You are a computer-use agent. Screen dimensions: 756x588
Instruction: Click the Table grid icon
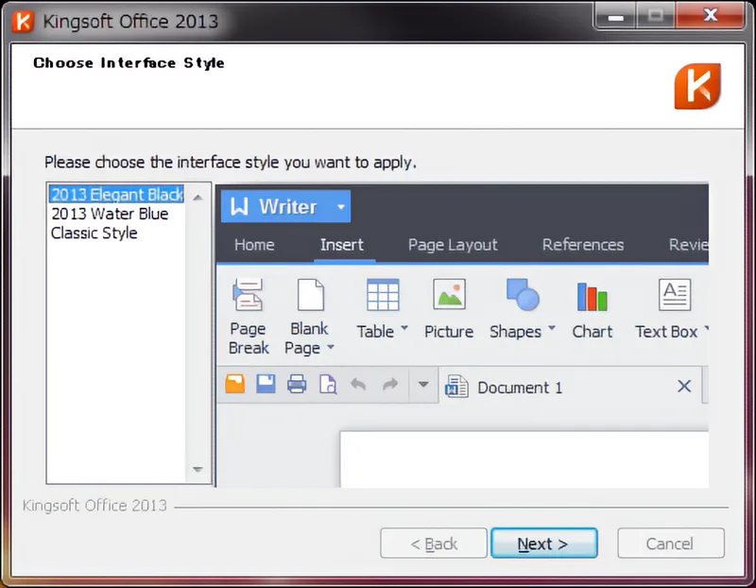(383, 295)
